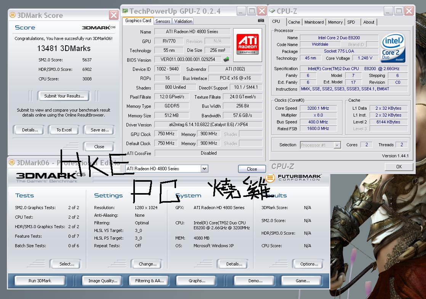Click the Memory Type GDDR5 field

pyautogui.click(x=172, y=106)
